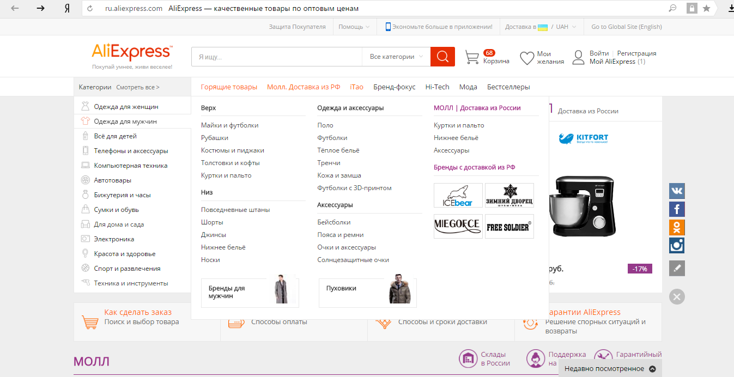The height and width of the screenshot is (377, 734).
Task: Click Войти login link
Action: pyautogui.click(x=599, y=53)
